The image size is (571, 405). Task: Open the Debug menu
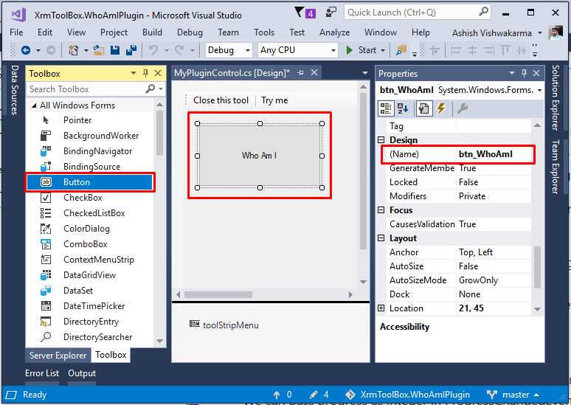click(x=190, y=32)
